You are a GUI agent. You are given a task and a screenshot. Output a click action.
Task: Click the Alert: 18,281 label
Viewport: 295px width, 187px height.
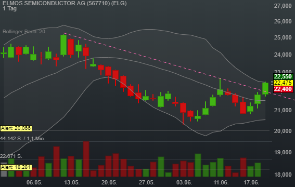click(x=16, y=167)
